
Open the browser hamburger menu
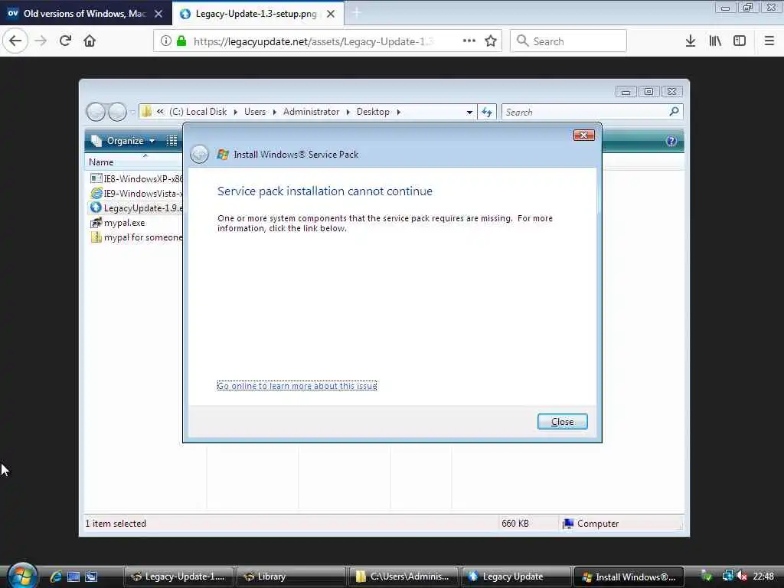[769, 41]
